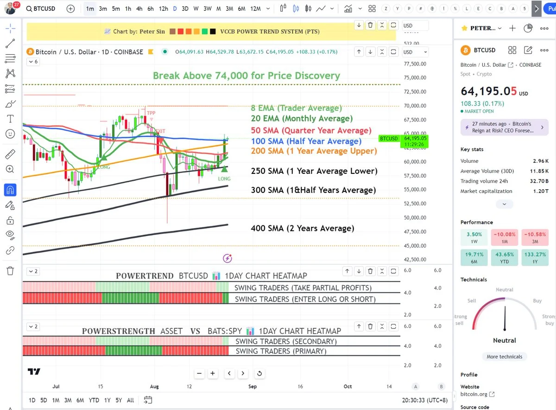Viewport: 556px width, 410px height.
Task: Move POWERTREND pane down
Action: point(359,271)
